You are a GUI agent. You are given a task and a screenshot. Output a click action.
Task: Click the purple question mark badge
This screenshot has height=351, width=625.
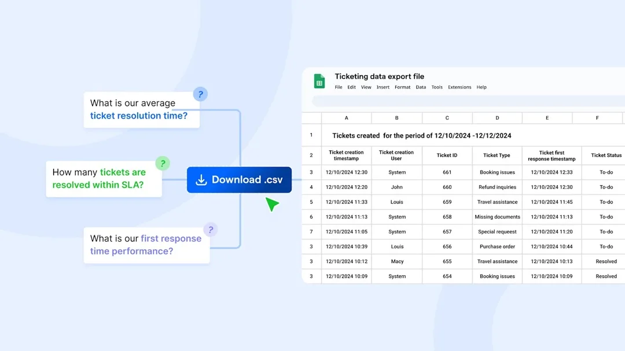coord(211,230)
